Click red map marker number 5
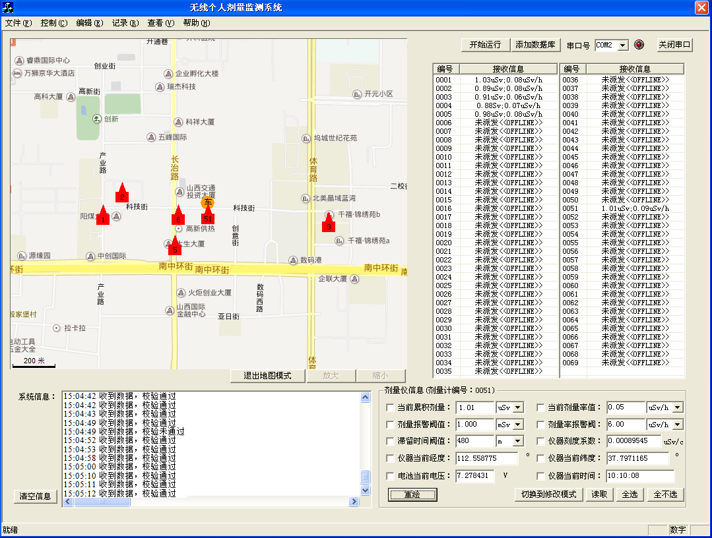 click(x=175, y=245)
